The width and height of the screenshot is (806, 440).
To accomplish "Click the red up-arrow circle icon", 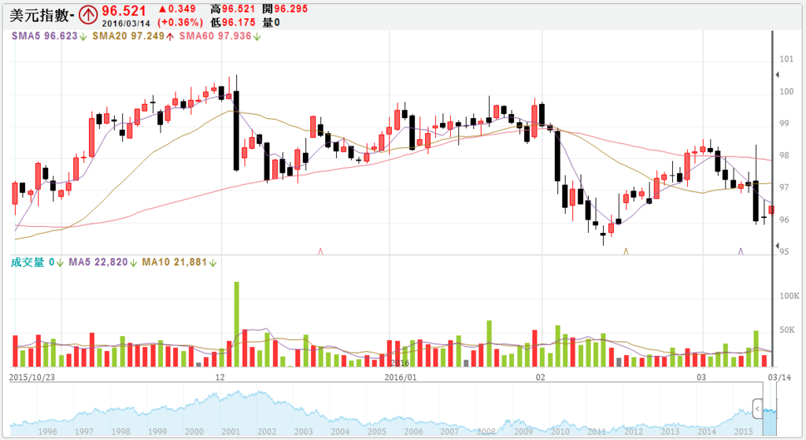I will [88, 16].
